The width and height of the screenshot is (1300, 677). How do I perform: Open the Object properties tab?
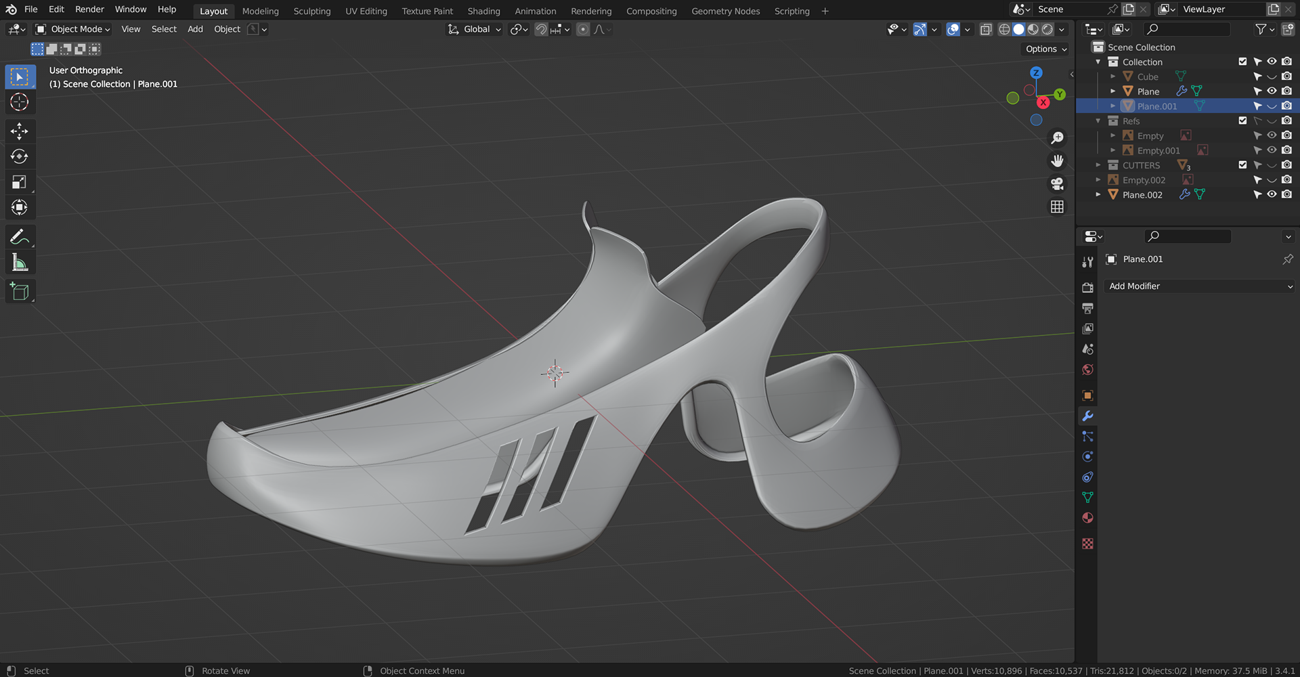1087,395
